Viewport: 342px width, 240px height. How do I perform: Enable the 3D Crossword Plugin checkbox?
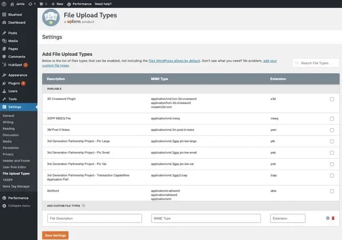pyautogui.click(x=332, y=99)
